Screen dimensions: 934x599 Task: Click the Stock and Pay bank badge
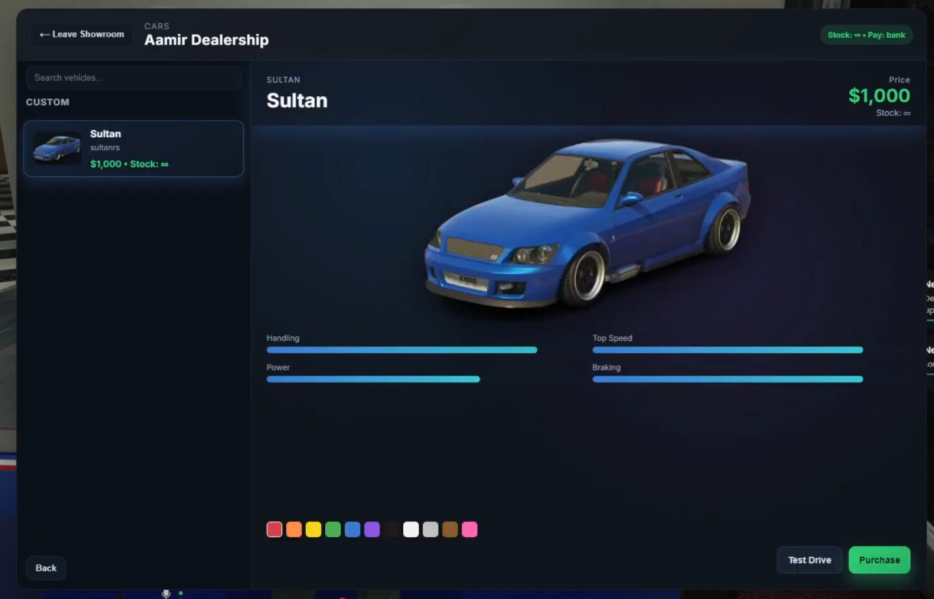[x=866, y=35]
